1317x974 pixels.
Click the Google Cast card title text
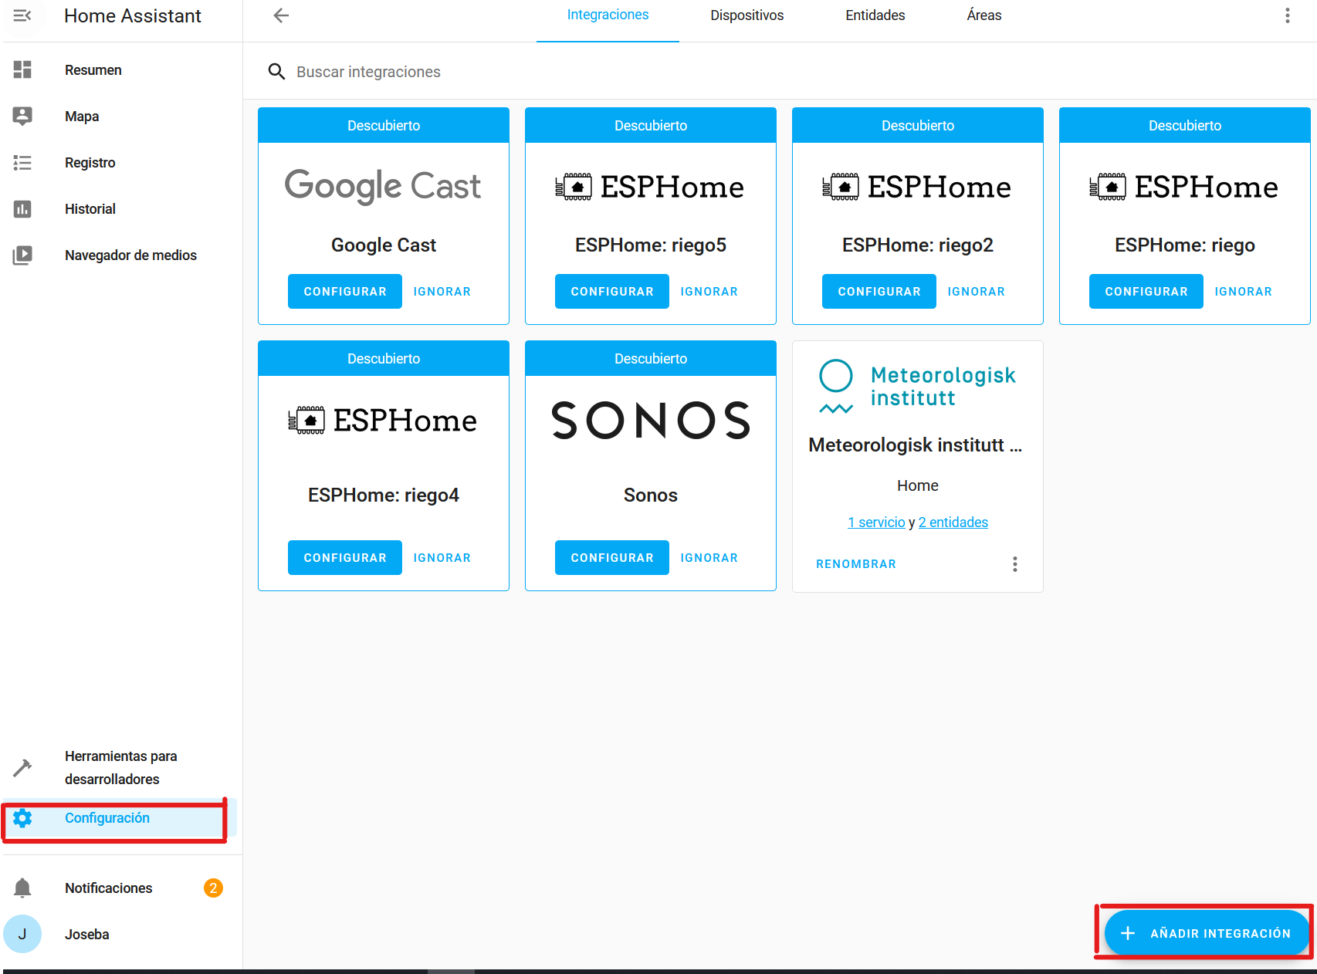click(384, 245)
